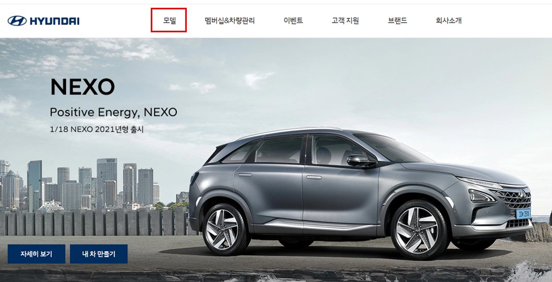Select the 이벤트 menu item

(x=293, y=21)
